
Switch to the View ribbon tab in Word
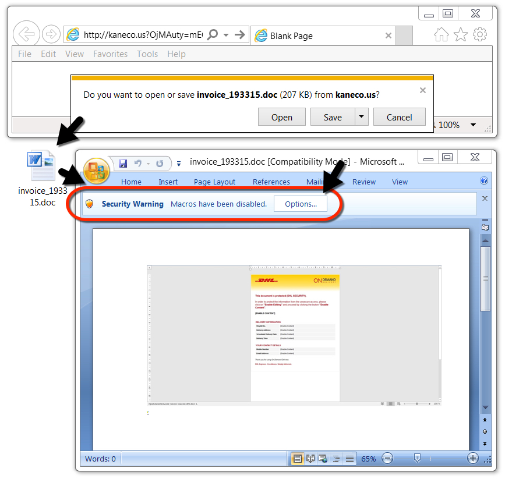[400, 182]
